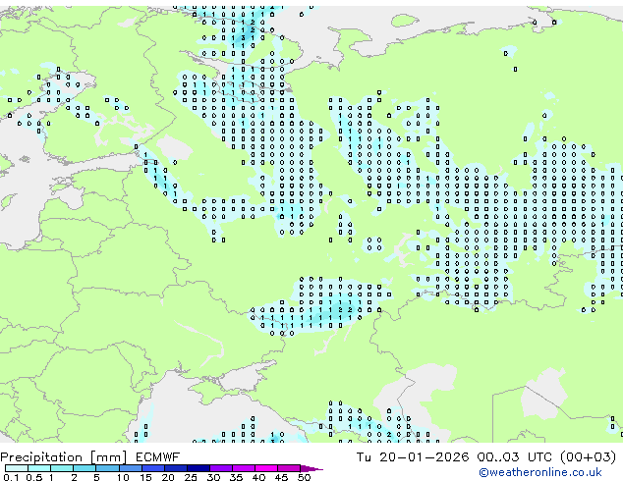Pick the 45–50 mm legend swatch
This screenshot has height=481, width=623.
click(289, 468)
